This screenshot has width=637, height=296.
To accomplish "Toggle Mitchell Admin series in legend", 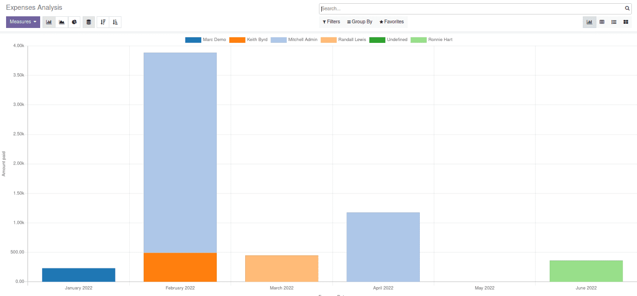I will (302, 40).
